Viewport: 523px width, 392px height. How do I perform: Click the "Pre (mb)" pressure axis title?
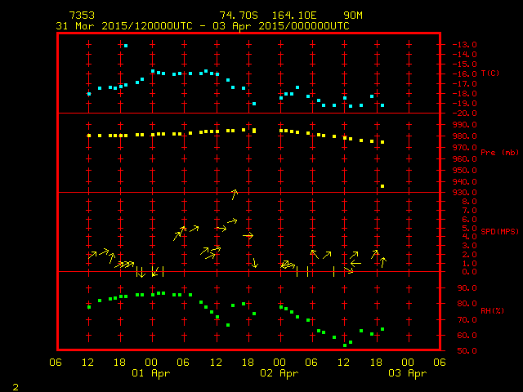[499, 153]
